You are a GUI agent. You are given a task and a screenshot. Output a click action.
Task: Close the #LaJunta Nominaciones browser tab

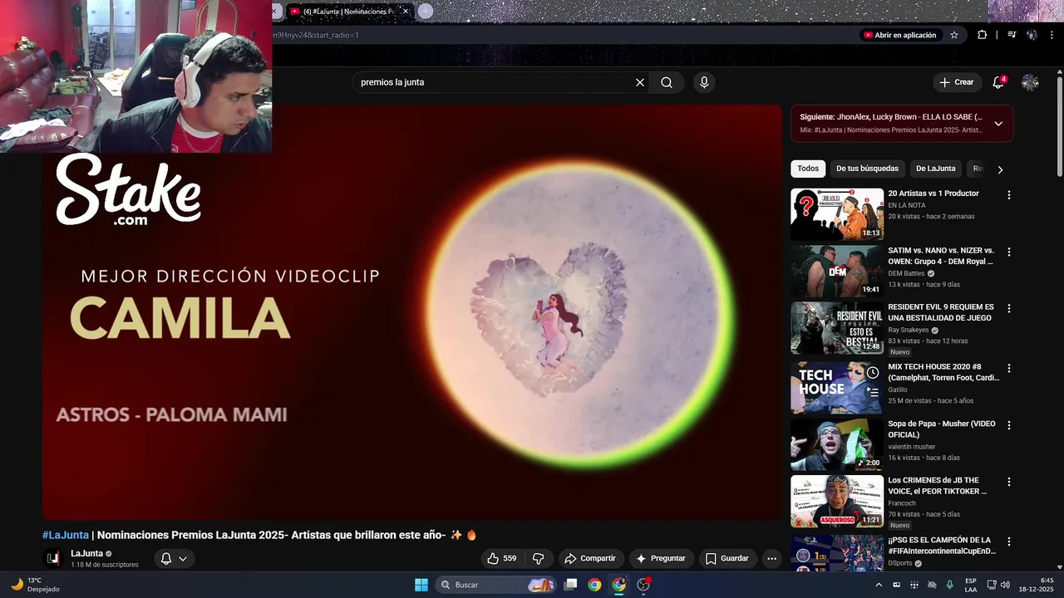coord(406,12)
